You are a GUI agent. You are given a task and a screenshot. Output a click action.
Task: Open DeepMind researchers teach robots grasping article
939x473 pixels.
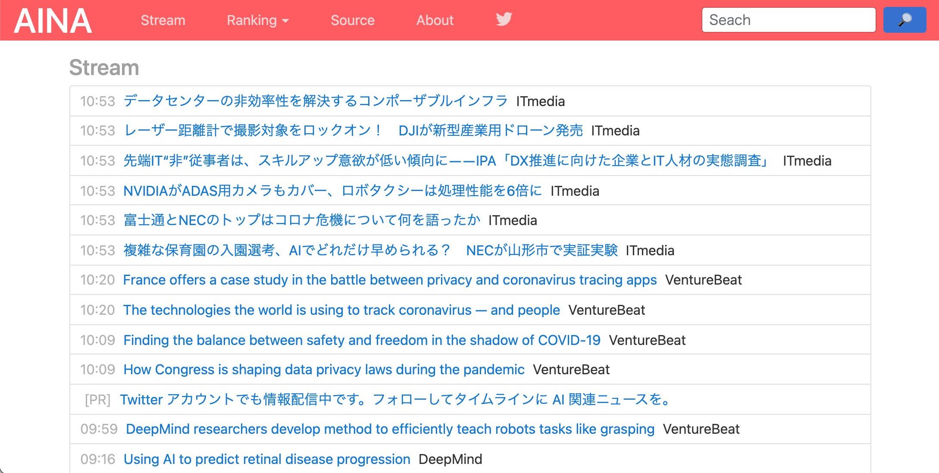click(390, 429)
